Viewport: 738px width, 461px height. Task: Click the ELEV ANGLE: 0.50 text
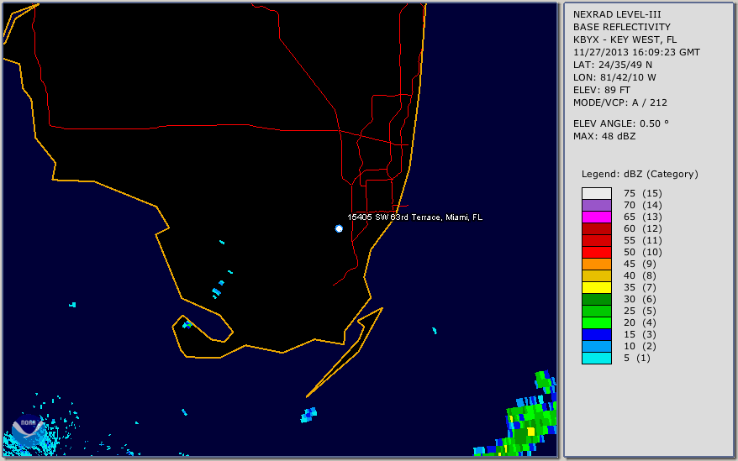tap(621, 123)
